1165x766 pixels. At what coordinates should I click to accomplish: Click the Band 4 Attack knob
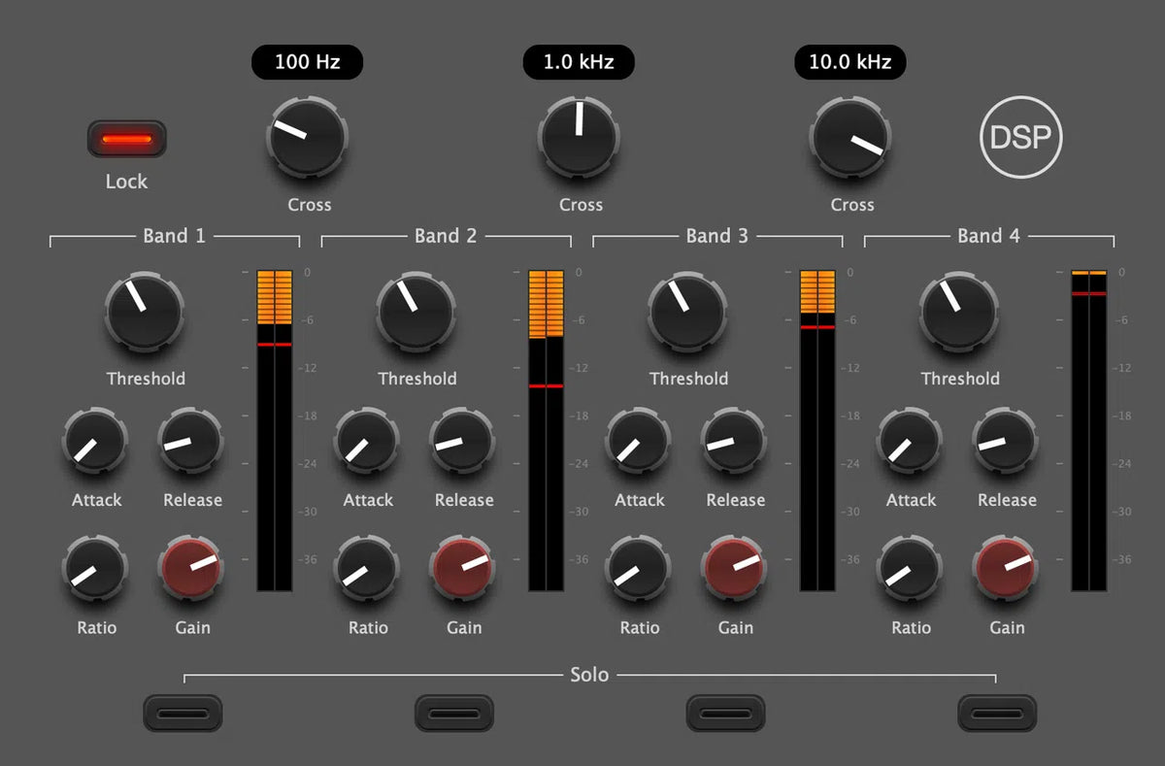910,443
